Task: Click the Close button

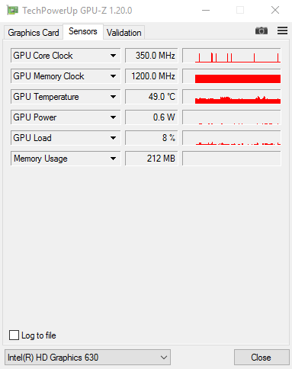Action: click(x=262, y=358)
